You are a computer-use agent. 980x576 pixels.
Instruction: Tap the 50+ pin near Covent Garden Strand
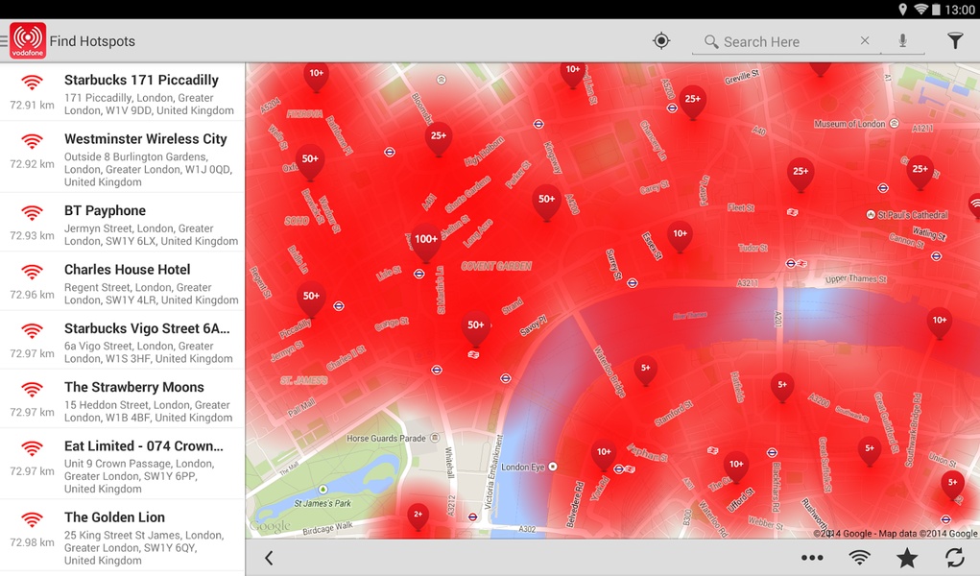(476, 329)
